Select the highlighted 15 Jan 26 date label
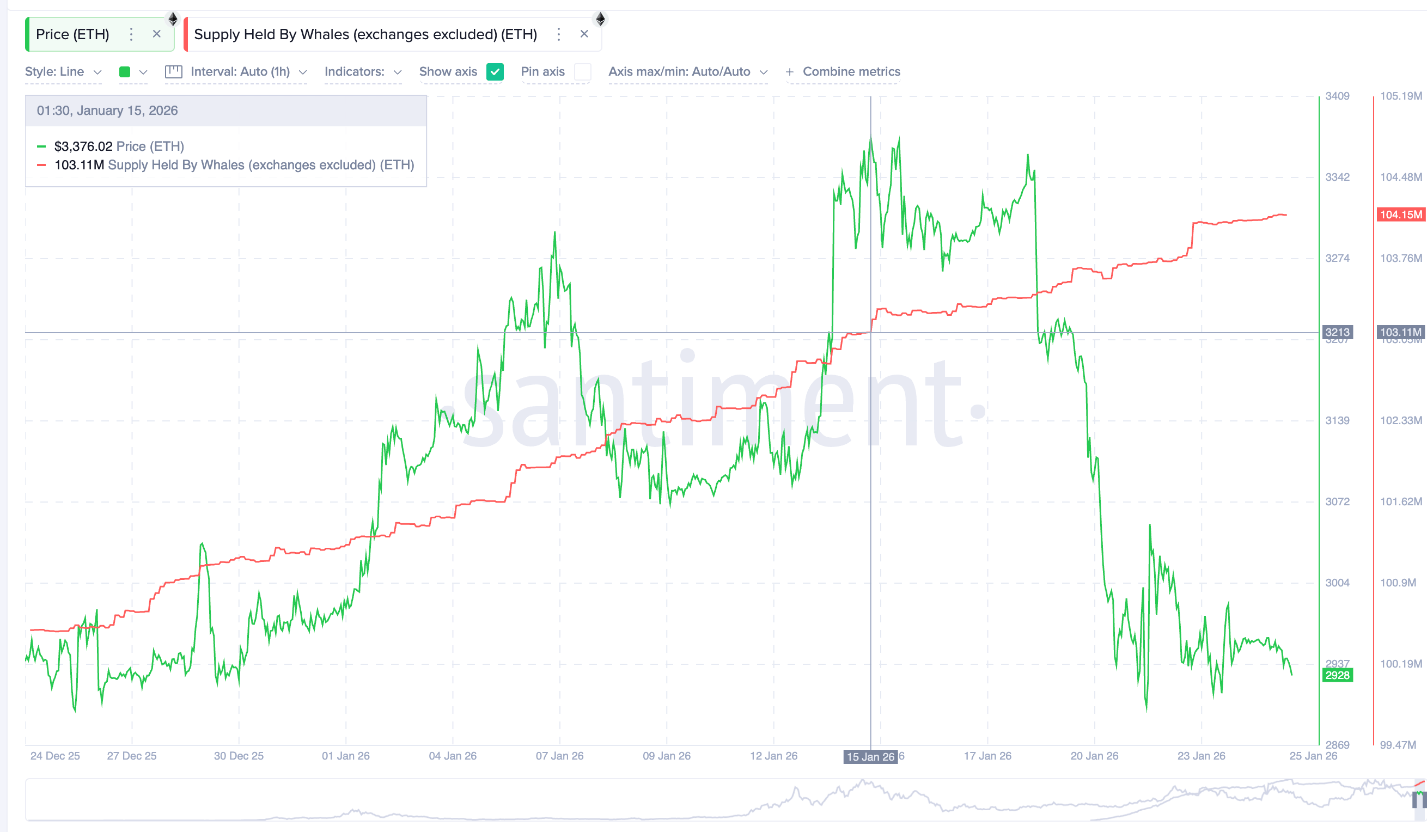Viewport: 1427px width, 832px height. 871,756
